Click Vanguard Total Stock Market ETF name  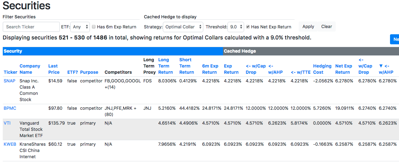coord(31,129)
